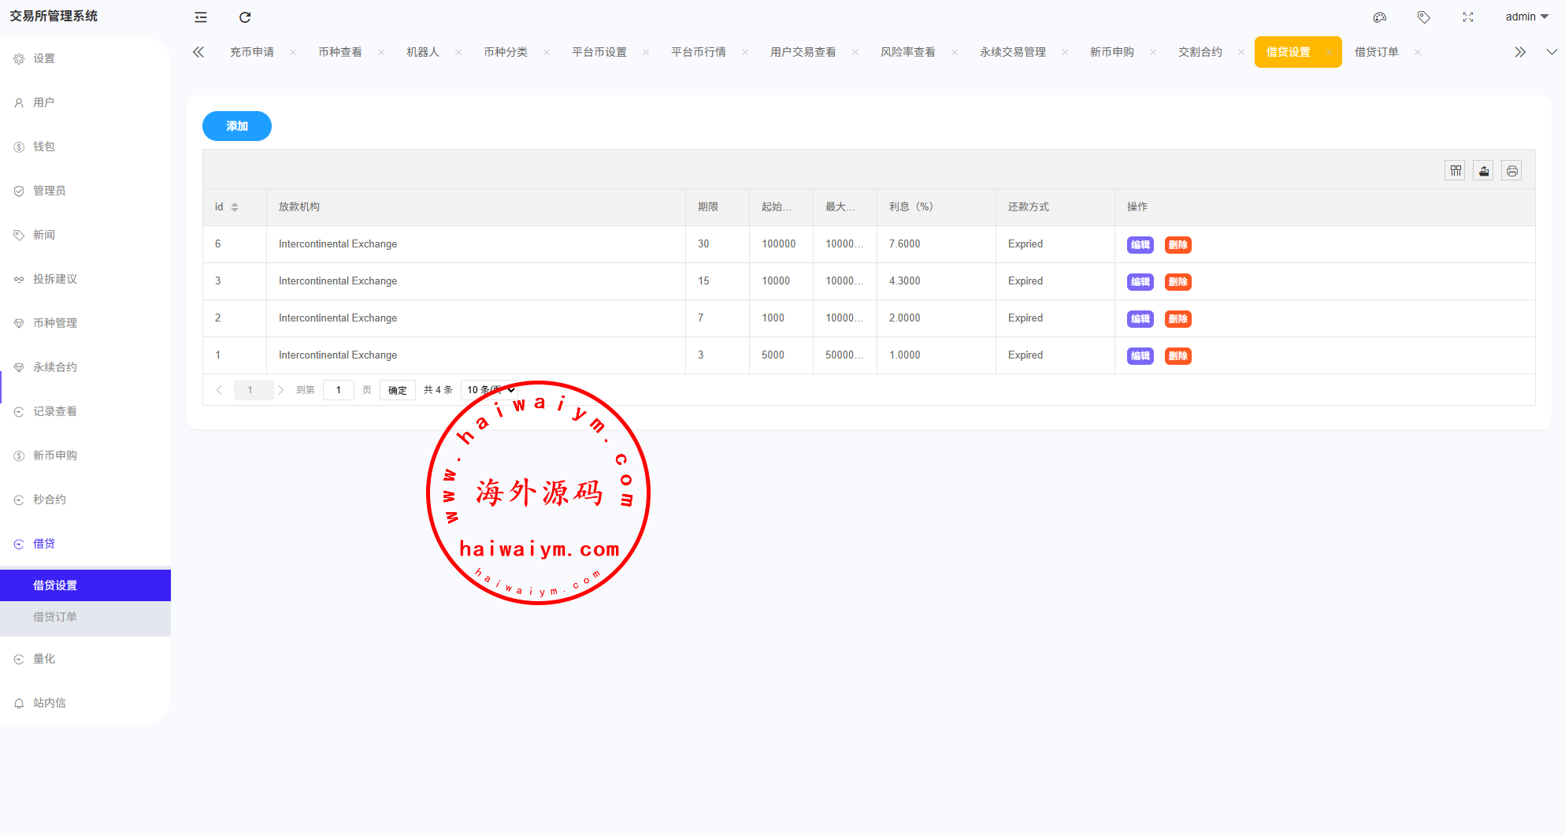Click the refresh icon in top bar

click(245, 17)
